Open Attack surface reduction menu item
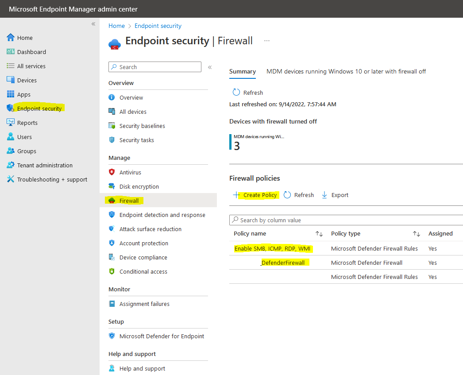The width and height of the screenshot is (463, 375). tap(150, 229)
